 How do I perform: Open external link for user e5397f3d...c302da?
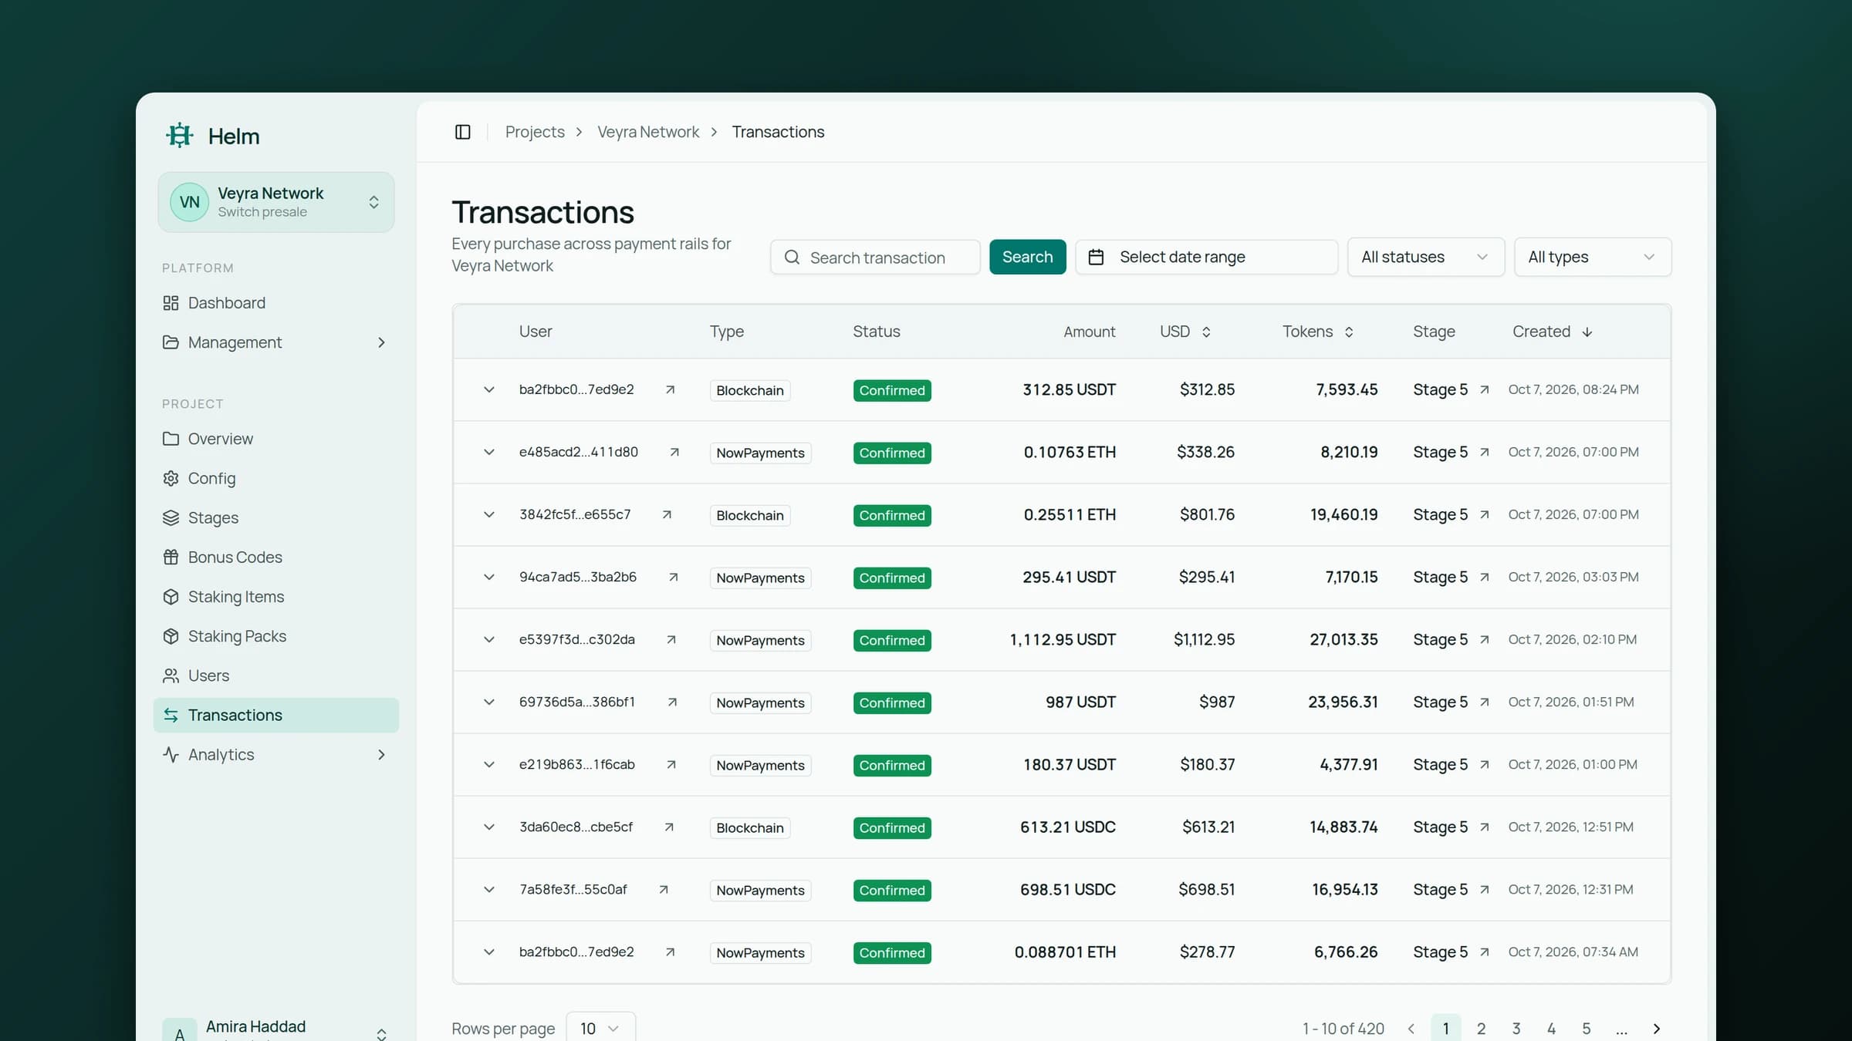[671, 639]
